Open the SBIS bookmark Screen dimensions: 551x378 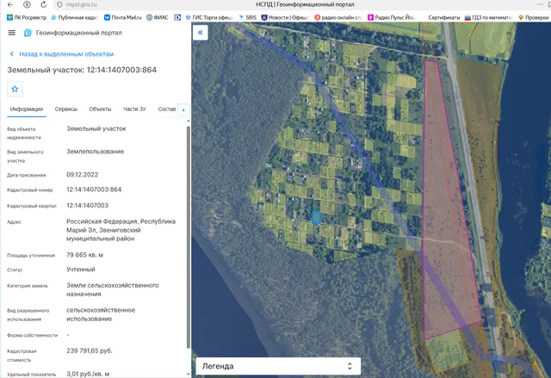click(248, 17)
